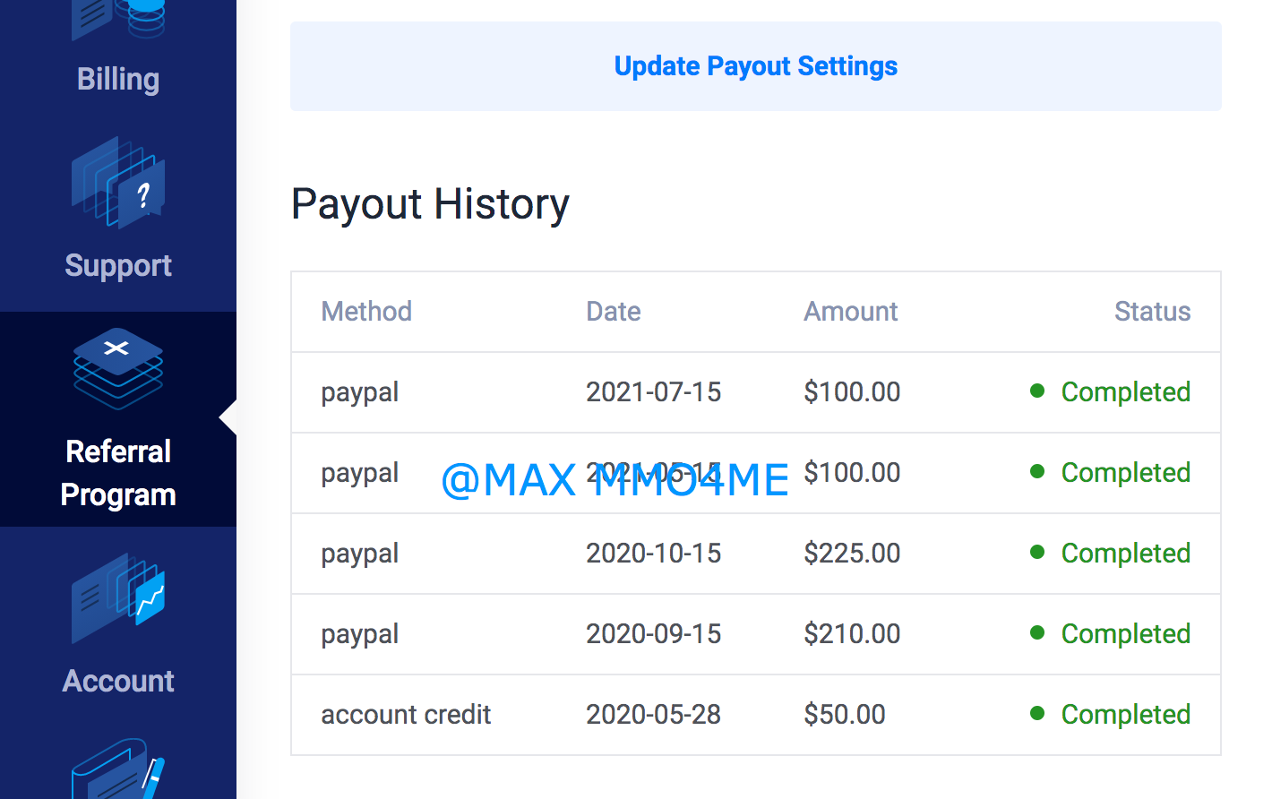Viewport: 1272px width, 799px height.
Task: Click the Date column header
Action: click(614, 311)
